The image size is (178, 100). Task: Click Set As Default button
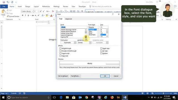(63, 76)
